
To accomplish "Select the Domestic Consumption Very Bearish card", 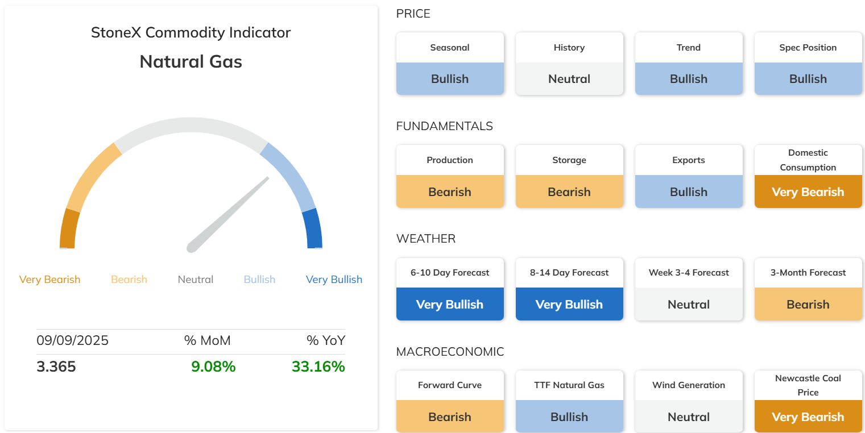I will [808, 176].
